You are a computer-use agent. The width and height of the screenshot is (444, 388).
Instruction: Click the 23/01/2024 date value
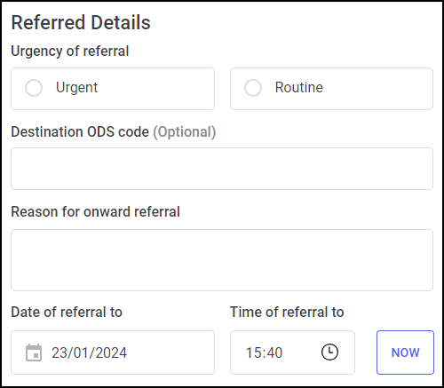tap(89, 352)
